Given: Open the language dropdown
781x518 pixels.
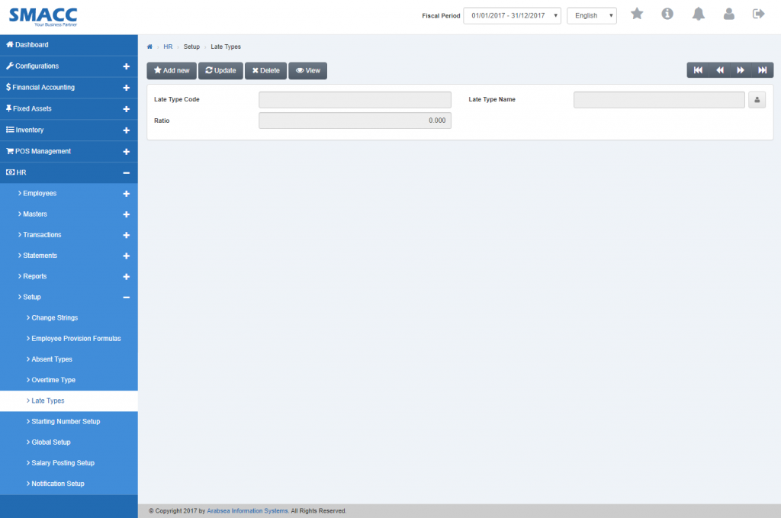Looking at the screenshot, I should (592, 15).
